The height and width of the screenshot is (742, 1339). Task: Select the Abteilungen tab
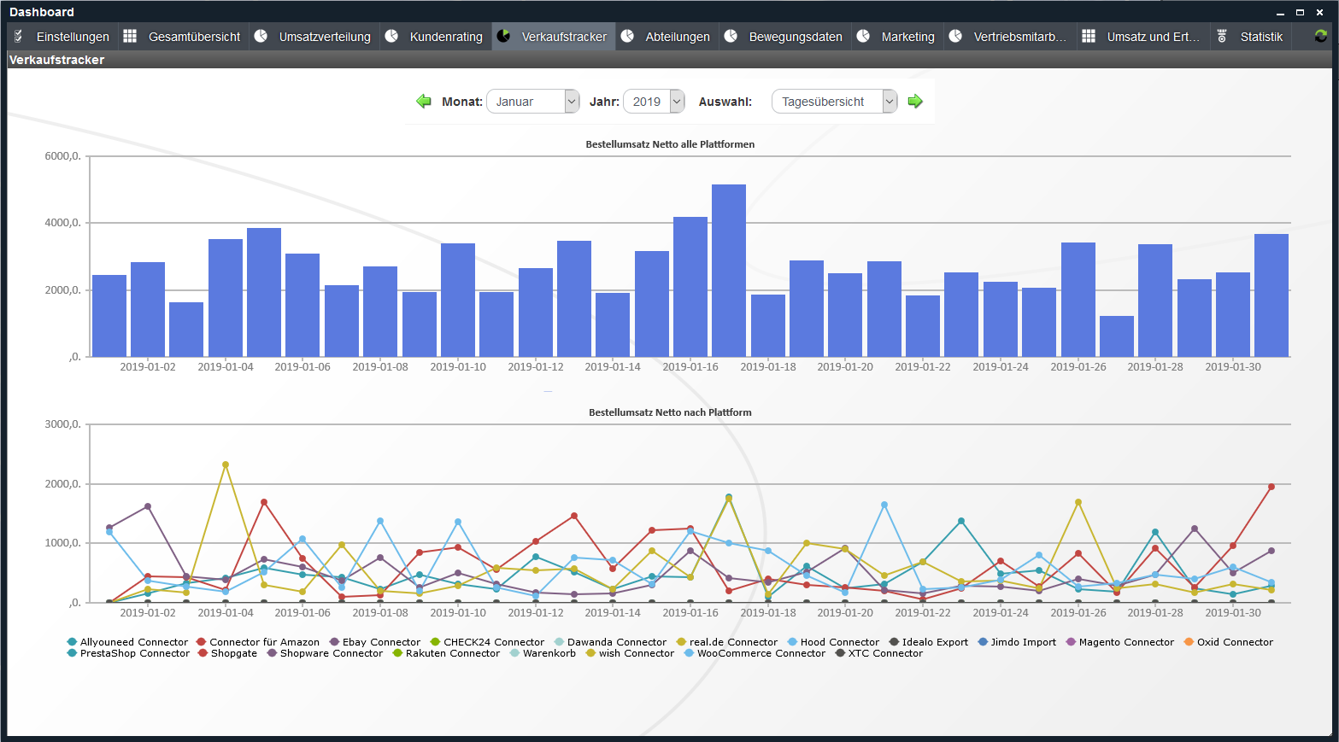click(x=677, y=37)
